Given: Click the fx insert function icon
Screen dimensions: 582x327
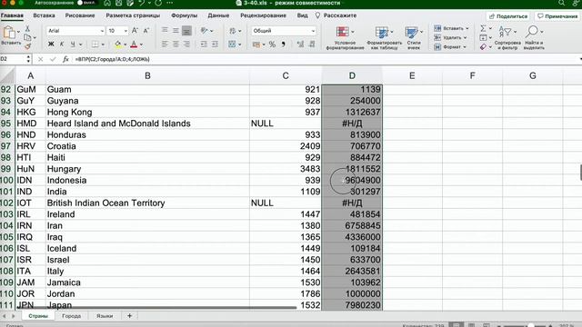Looking at the screenshot, I should click(x=65, y=59).
